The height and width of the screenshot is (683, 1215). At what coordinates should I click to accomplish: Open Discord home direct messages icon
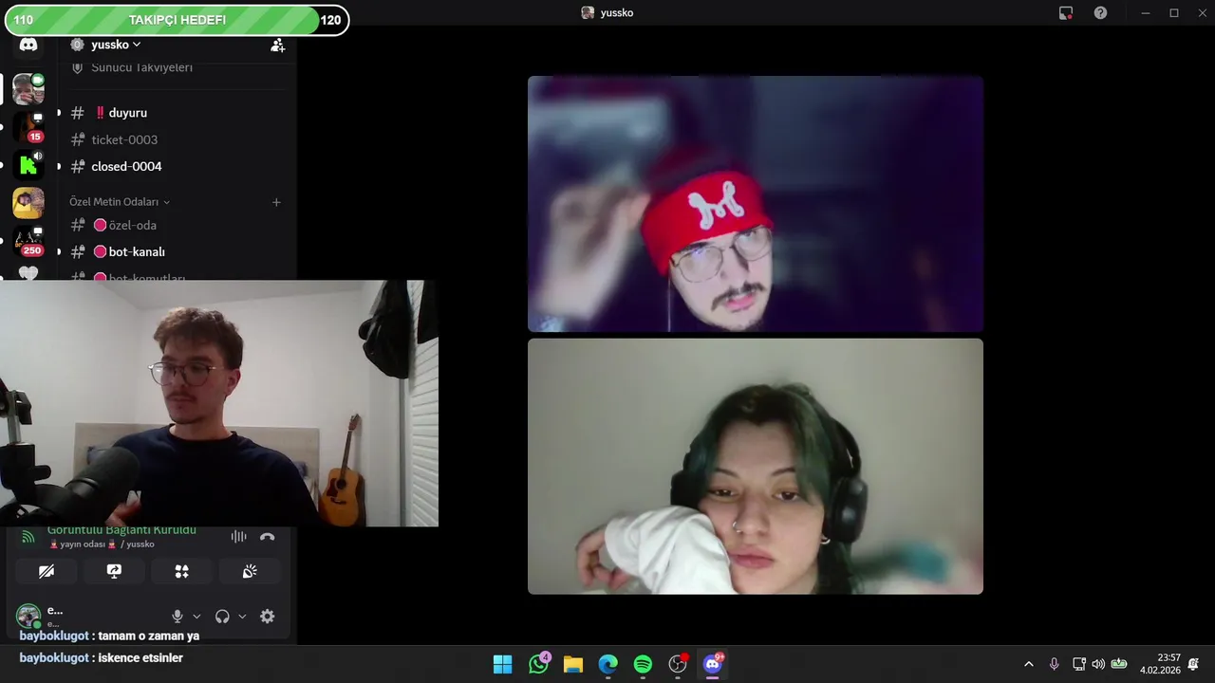[28, 45]
